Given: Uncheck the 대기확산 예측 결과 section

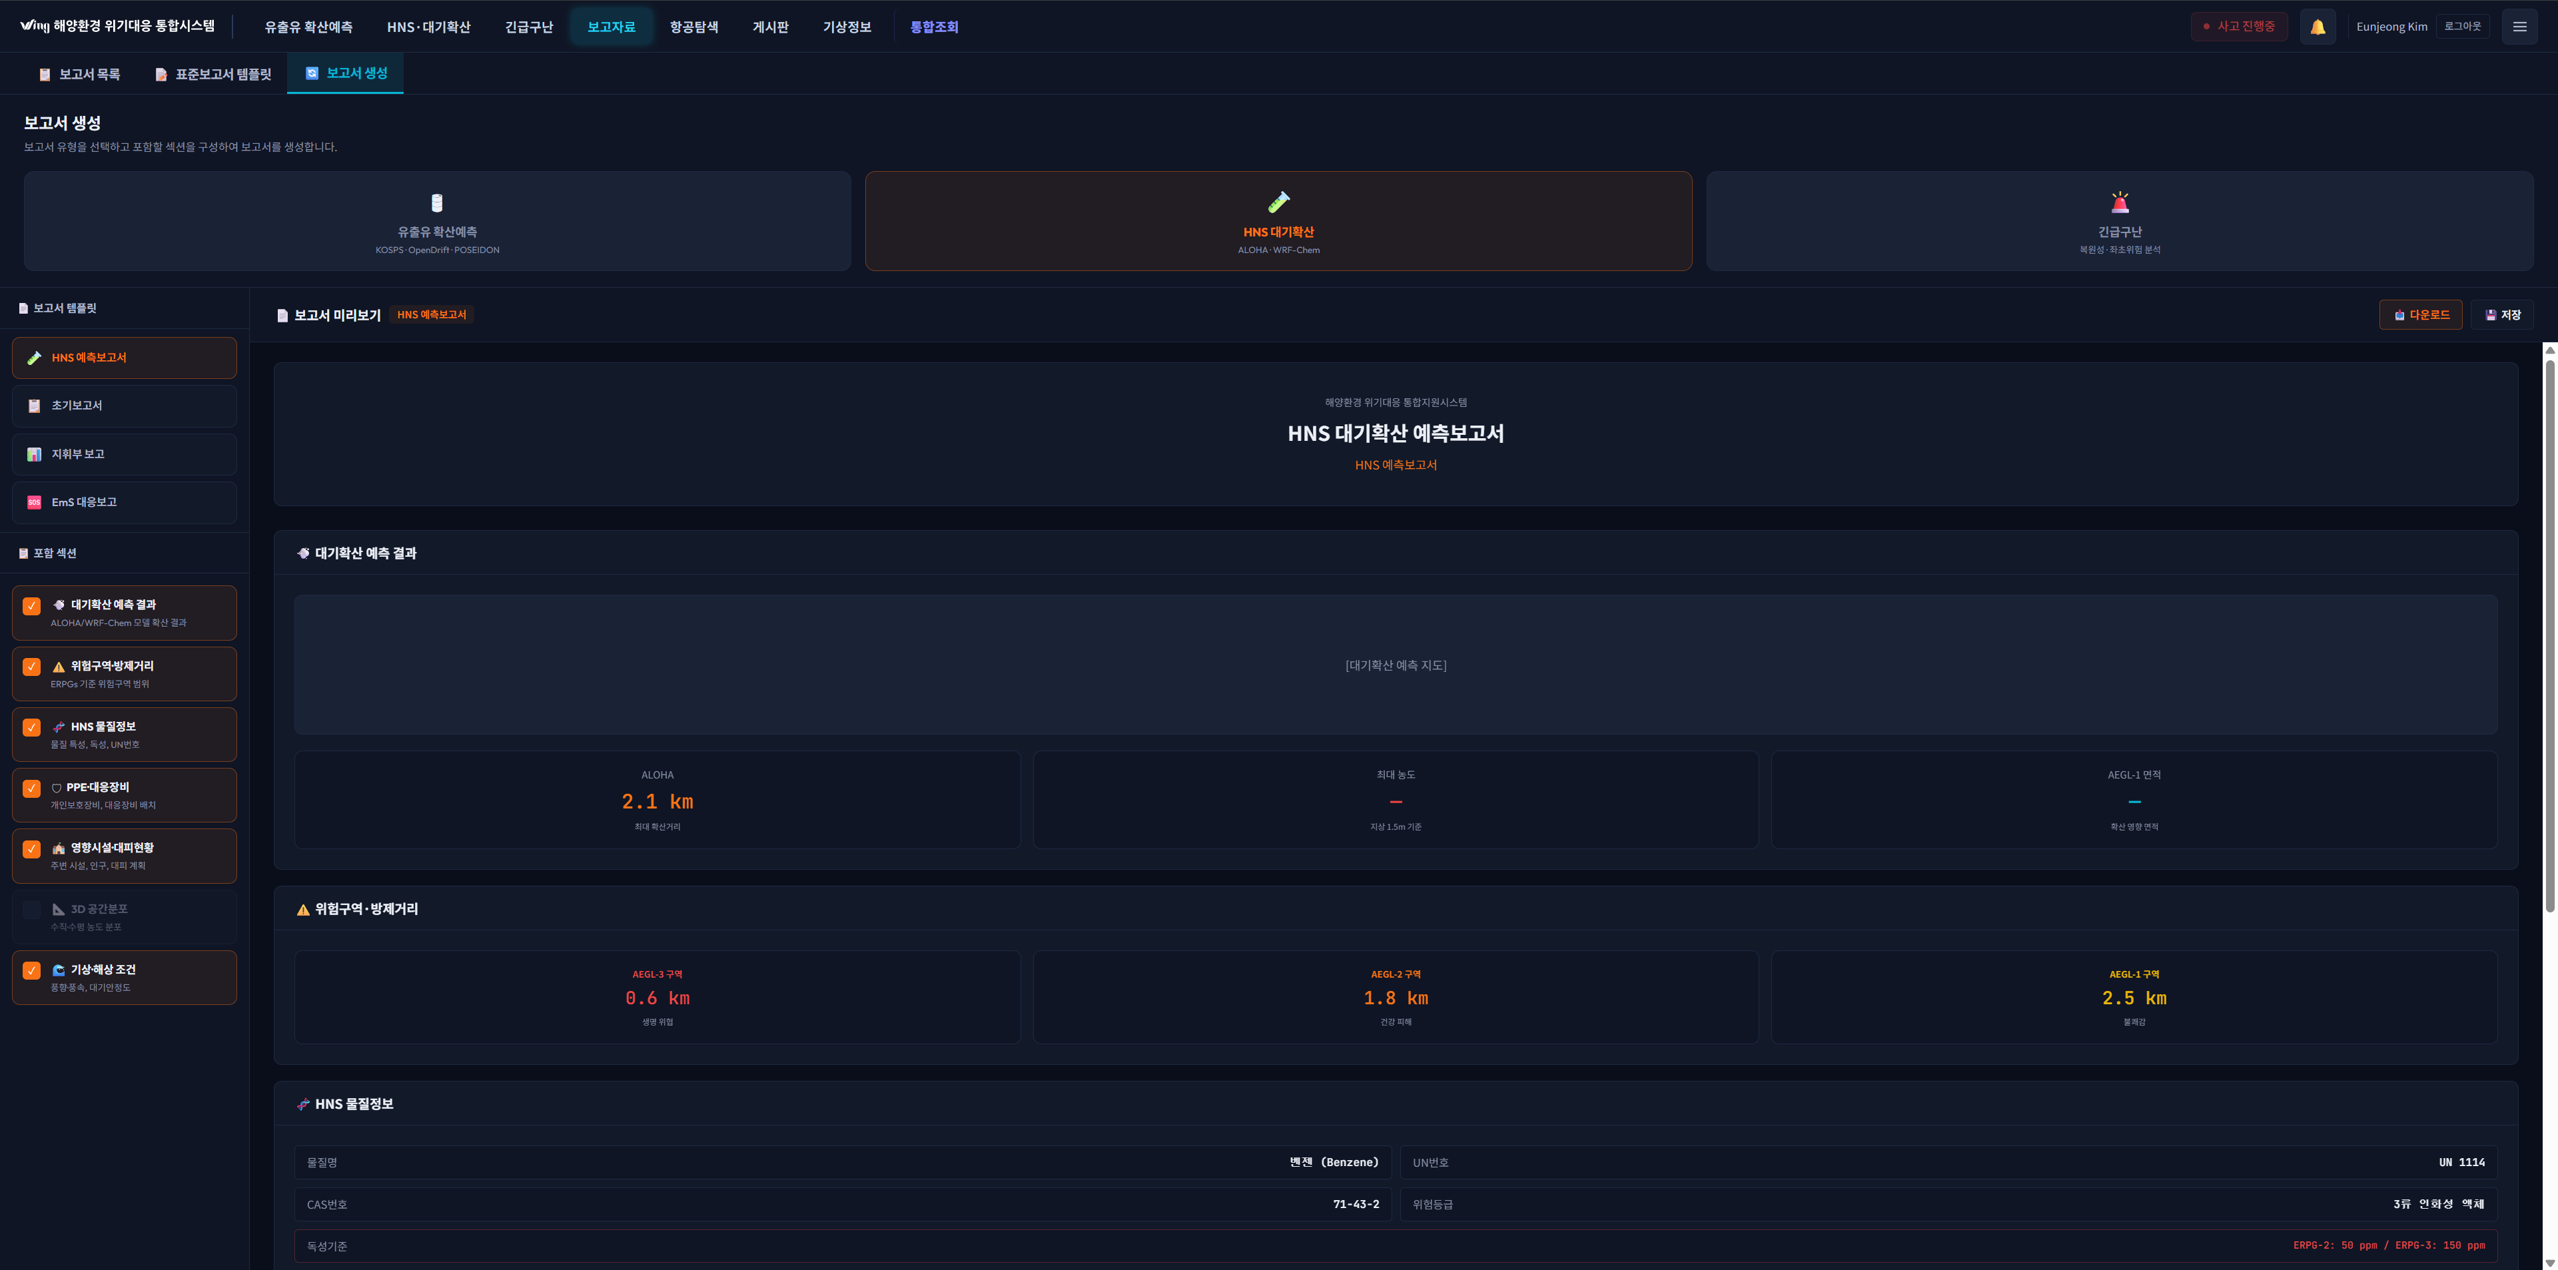Looking at the screenshot, I should pos(32,606).
